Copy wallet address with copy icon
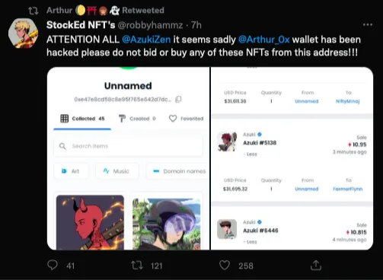Viewport: 383px width, 280px height. pyautogui.click(x=178, y=99)
